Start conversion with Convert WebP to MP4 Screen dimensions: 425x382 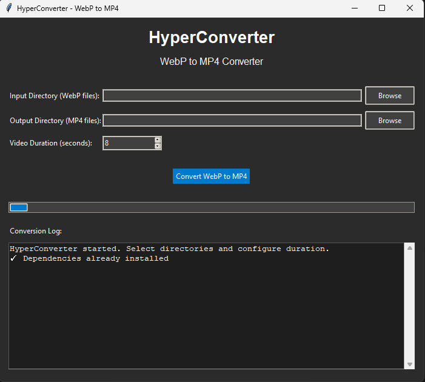pos(211,176)
